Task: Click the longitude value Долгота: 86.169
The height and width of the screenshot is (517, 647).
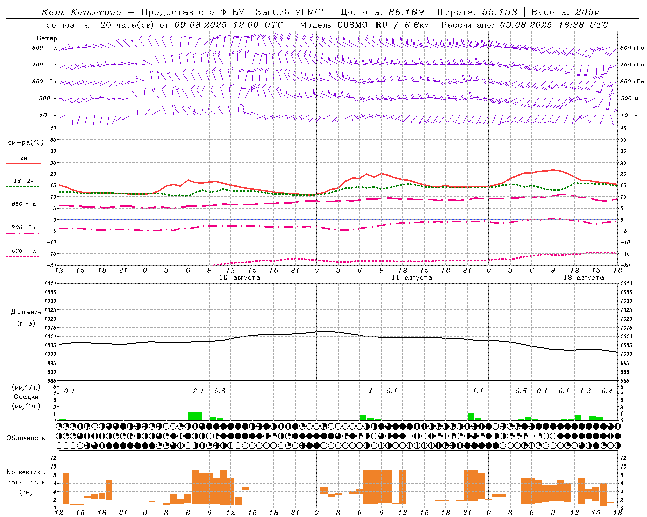Action: [382, 12]
